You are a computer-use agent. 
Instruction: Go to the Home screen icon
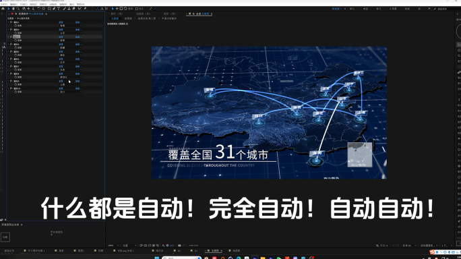tap(3, 9)
